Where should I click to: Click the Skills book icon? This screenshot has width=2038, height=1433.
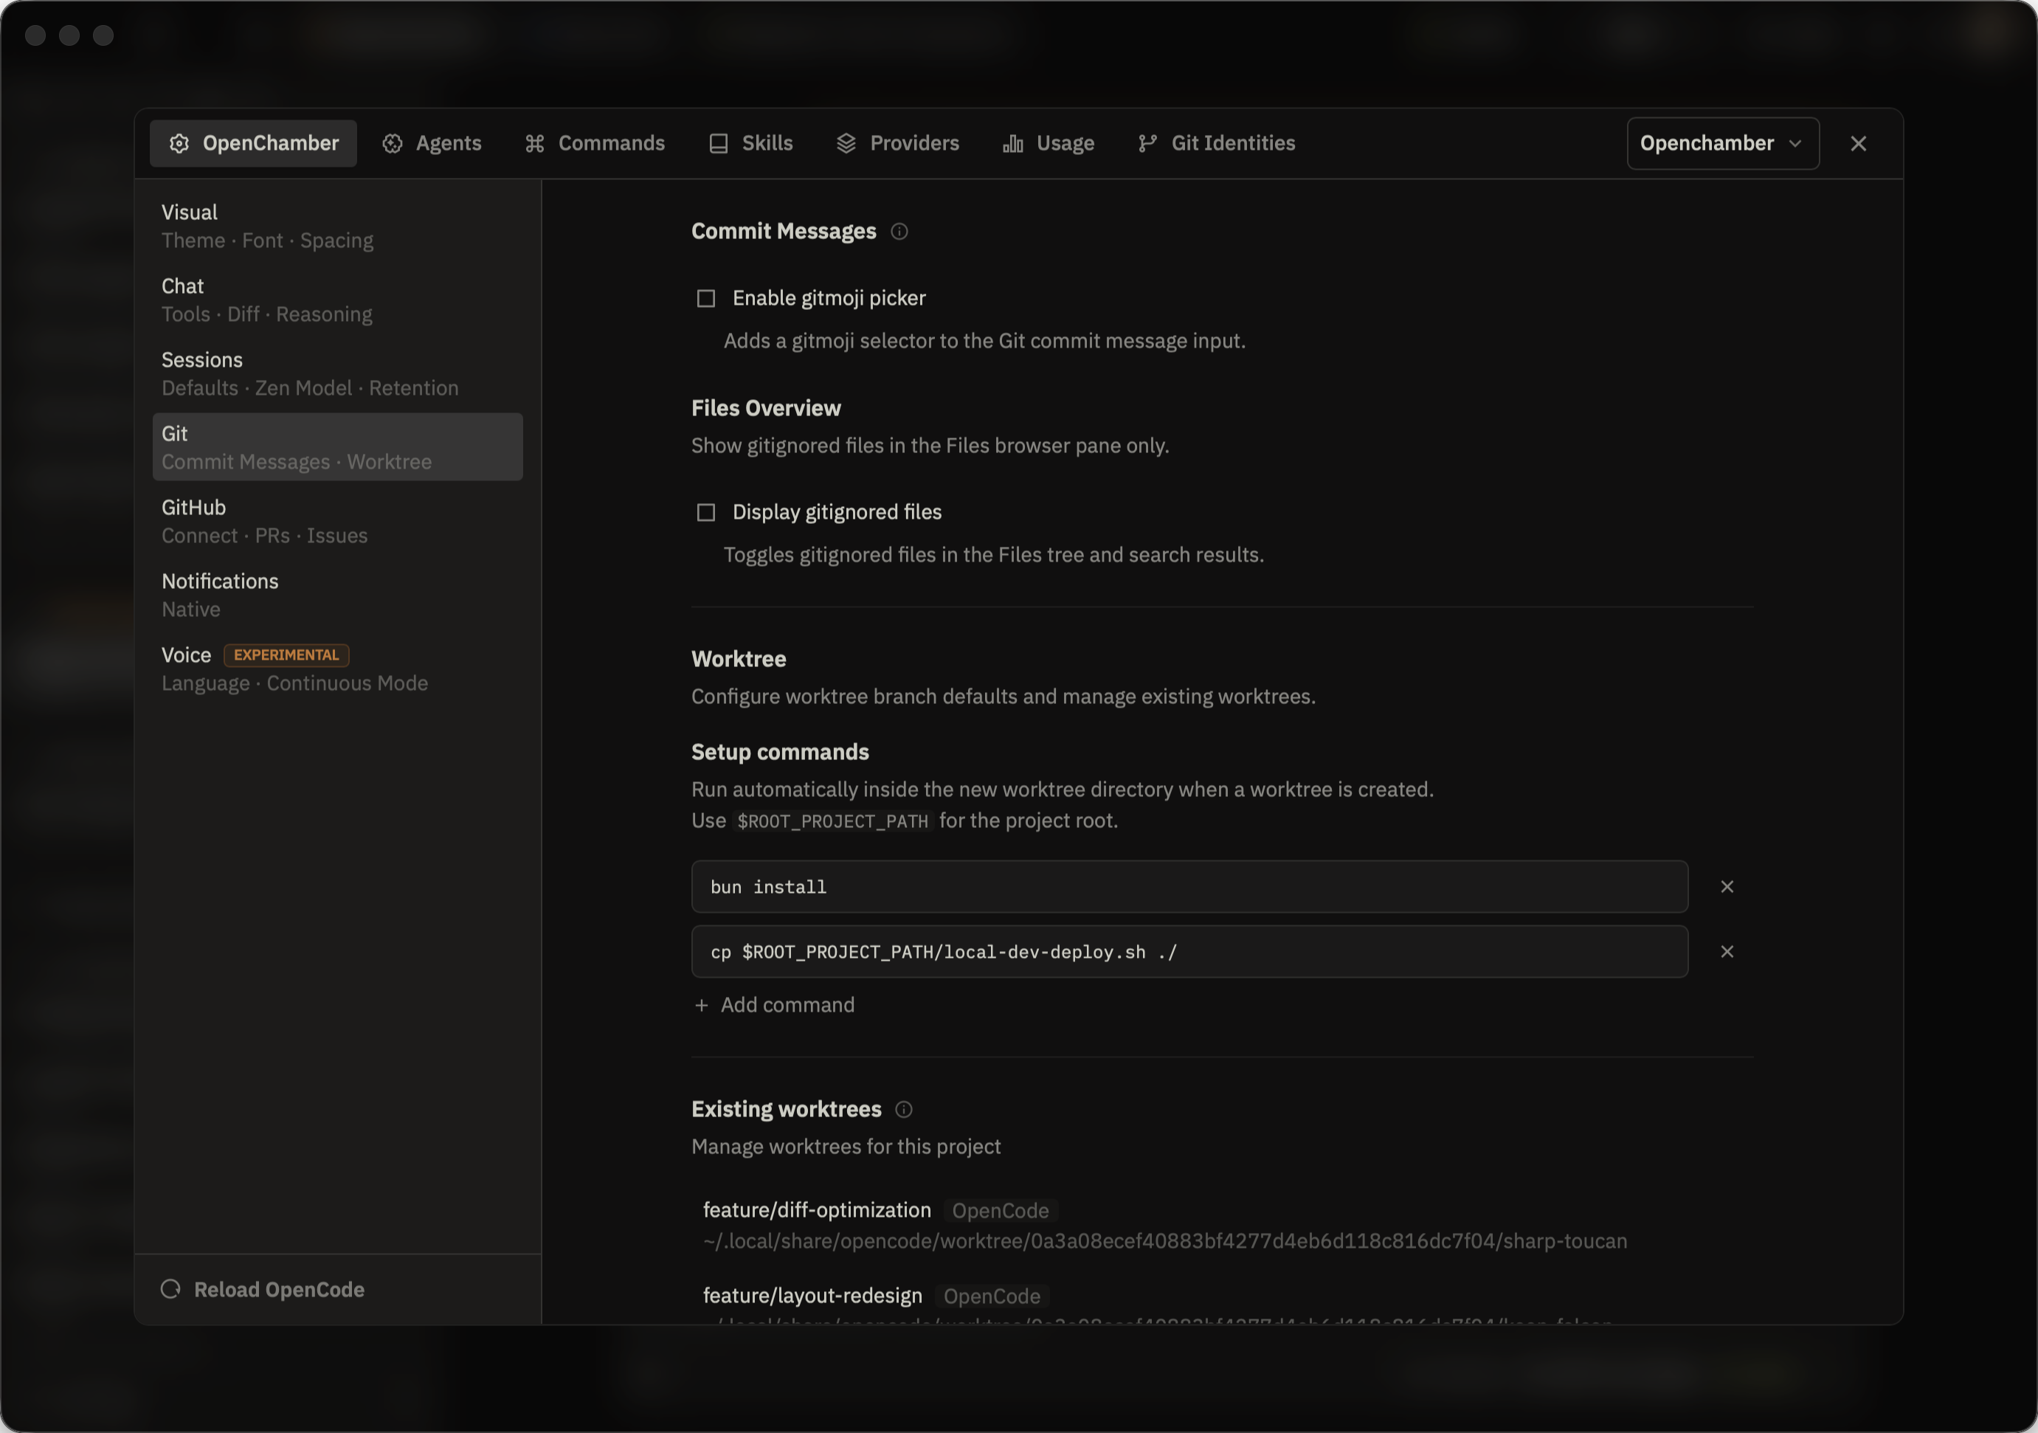(x=718, y=144)
